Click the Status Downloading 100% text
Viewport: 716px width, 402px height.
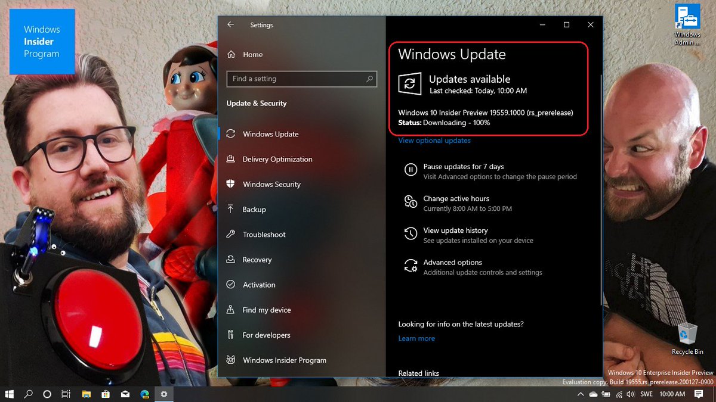444,123
